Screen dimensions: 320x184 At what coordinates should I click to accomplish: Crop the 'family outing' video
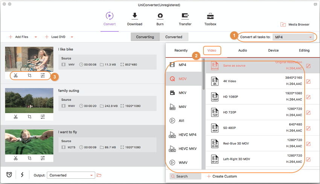[30, 117]
